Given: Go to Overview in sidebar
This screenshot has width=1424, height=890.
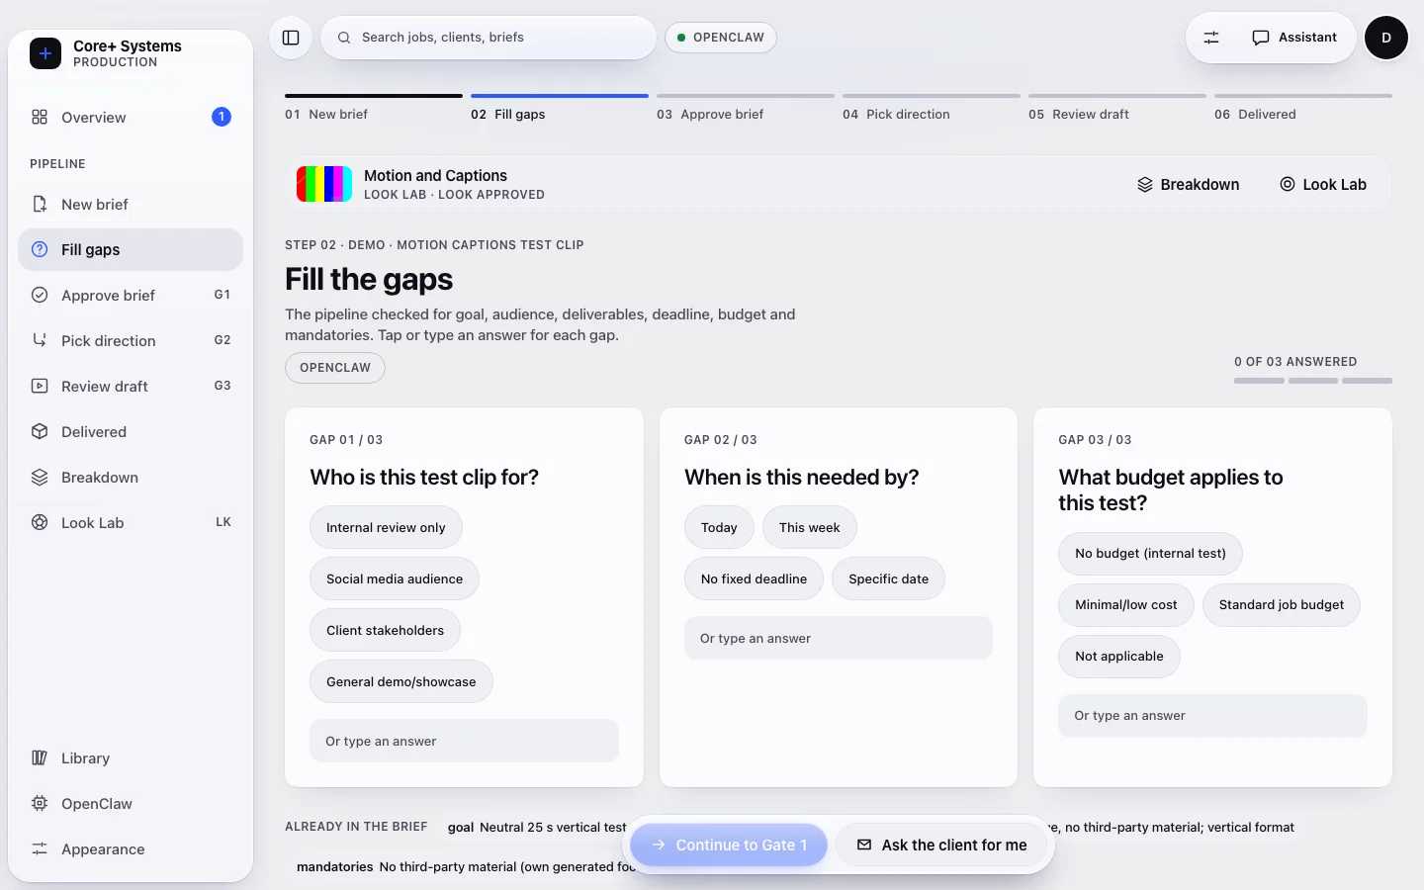Looking at the screenshot, I should [131, 117].
